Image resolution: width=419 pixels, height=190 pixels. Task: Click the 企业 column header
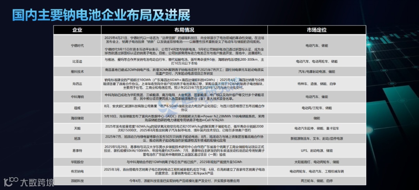click(x=77, y=30)
